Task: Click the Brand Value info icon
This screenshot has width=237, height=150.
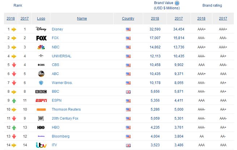Action: [x=177, y=3]
